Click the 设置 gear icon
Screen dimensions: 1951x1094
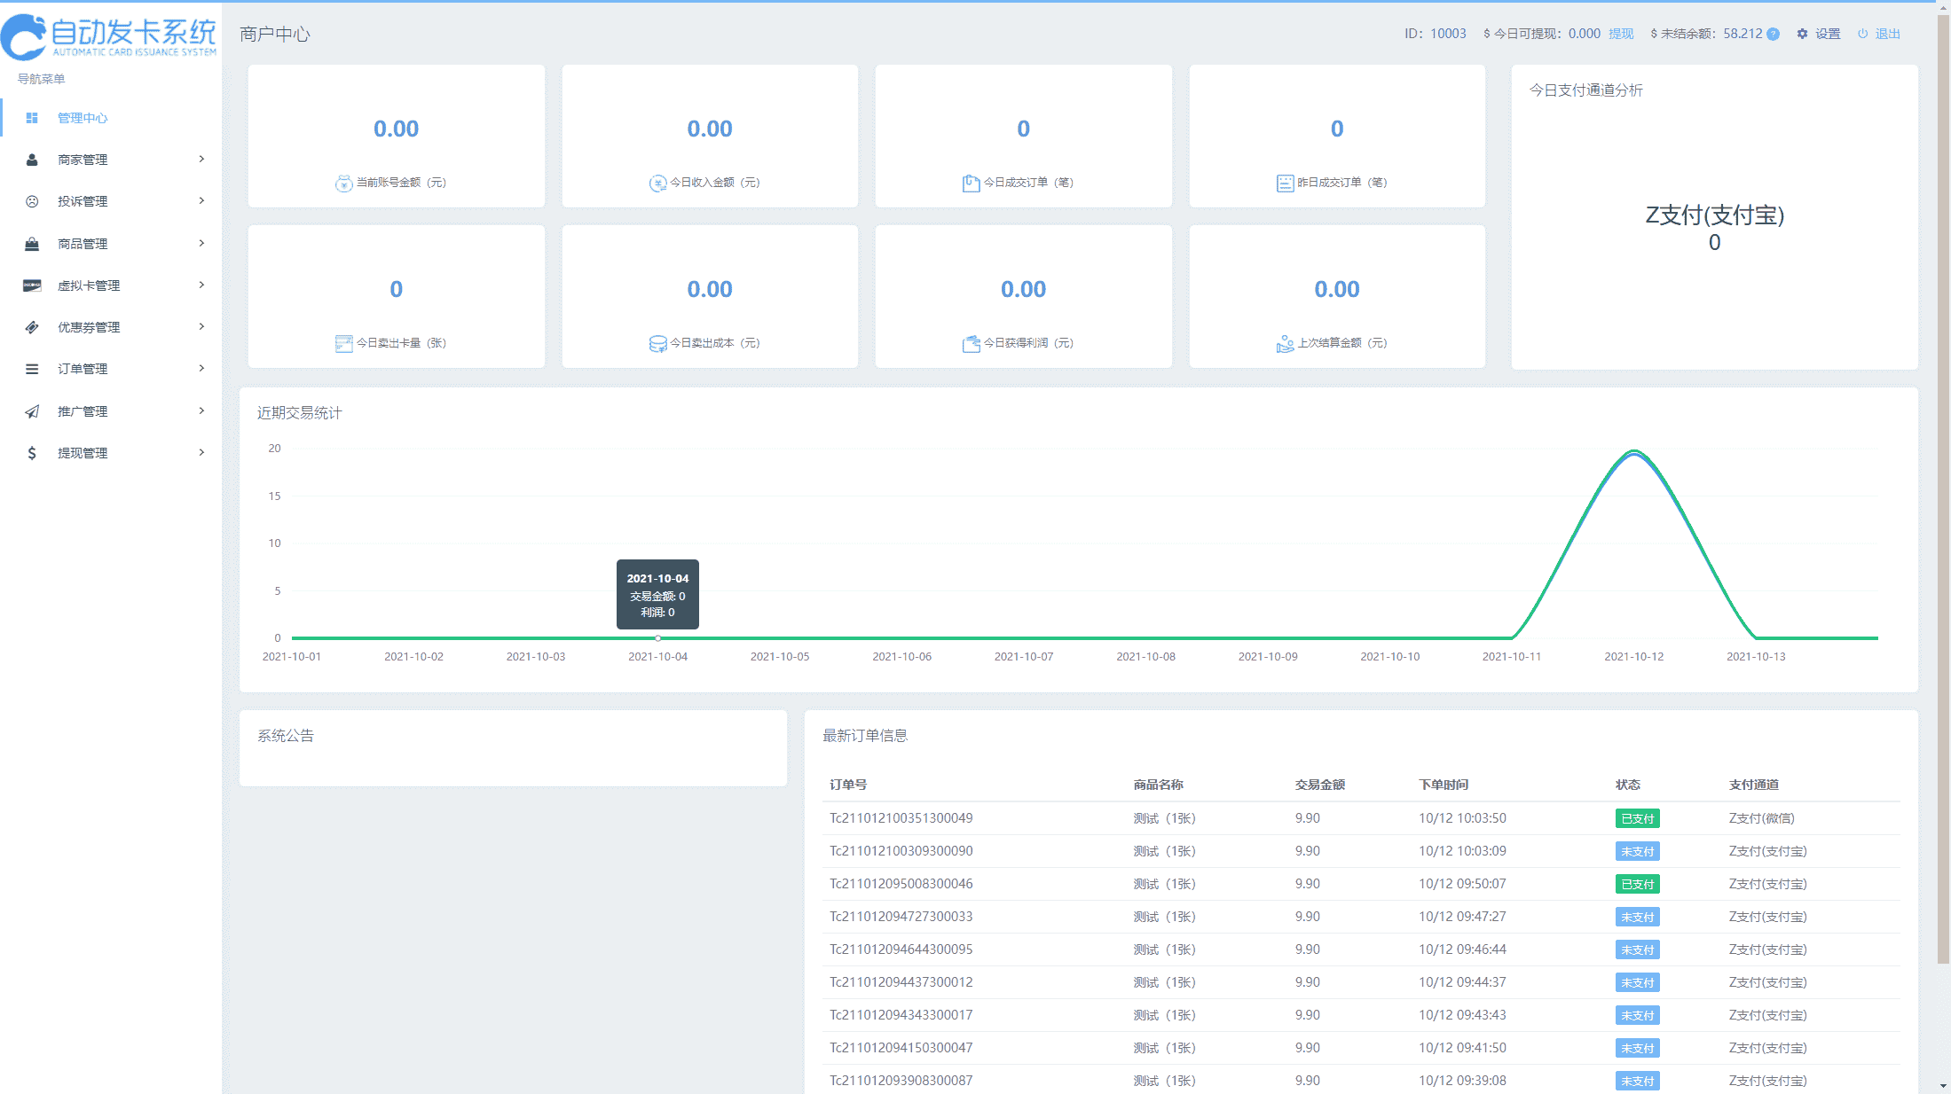[1802, 34]
